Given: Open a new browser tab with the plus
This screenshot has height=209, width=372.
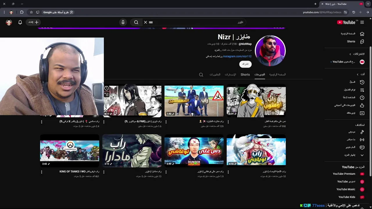Looking at the screenshot, I should 315,4.
